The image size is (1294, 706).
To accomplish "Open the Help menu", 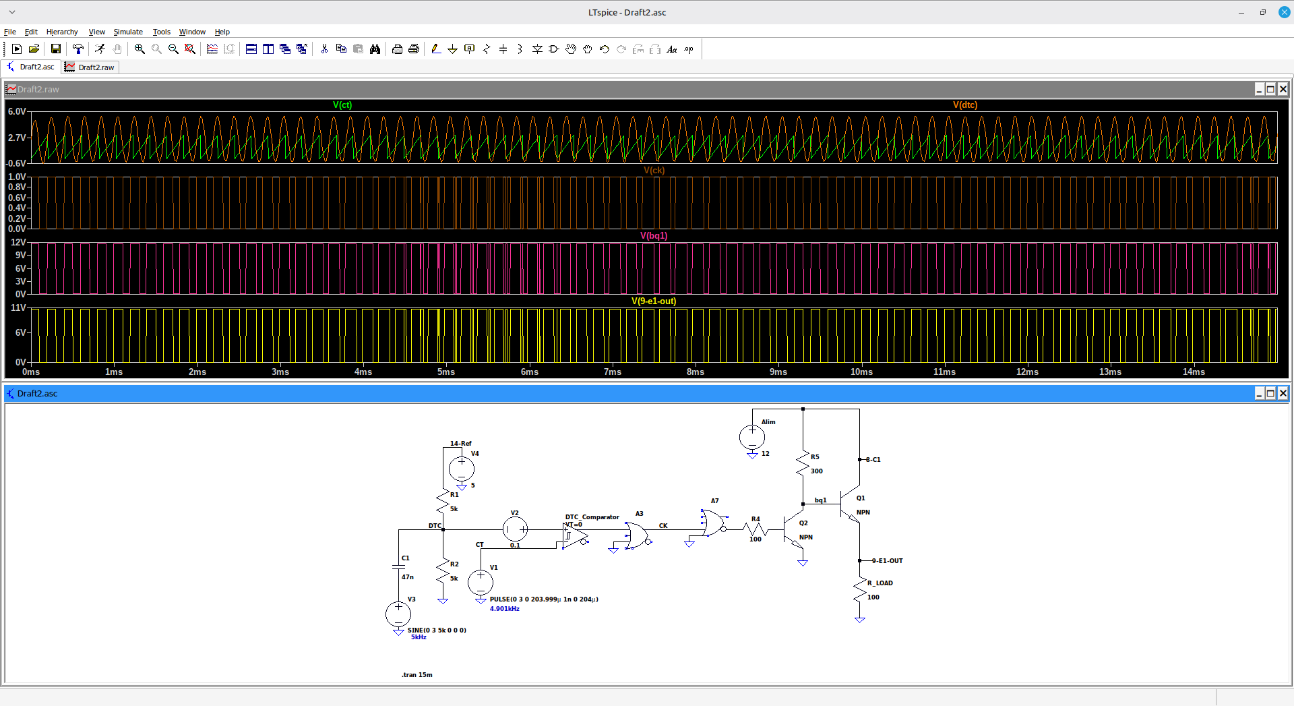I will (x=222, y=32).
